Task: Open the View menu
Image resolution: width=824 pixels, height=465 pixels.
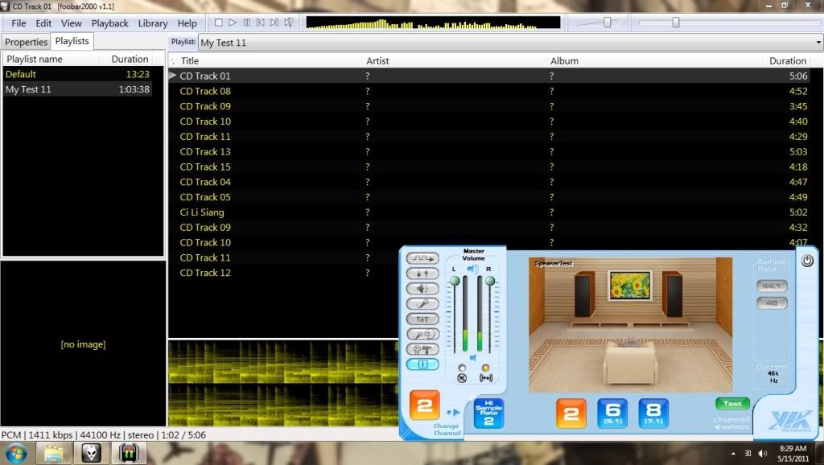Action: (x=71, y=23)
